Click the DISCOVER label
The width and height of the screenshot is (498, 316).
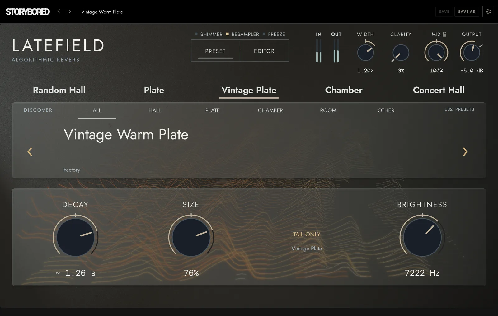click(x=38, y=110)
